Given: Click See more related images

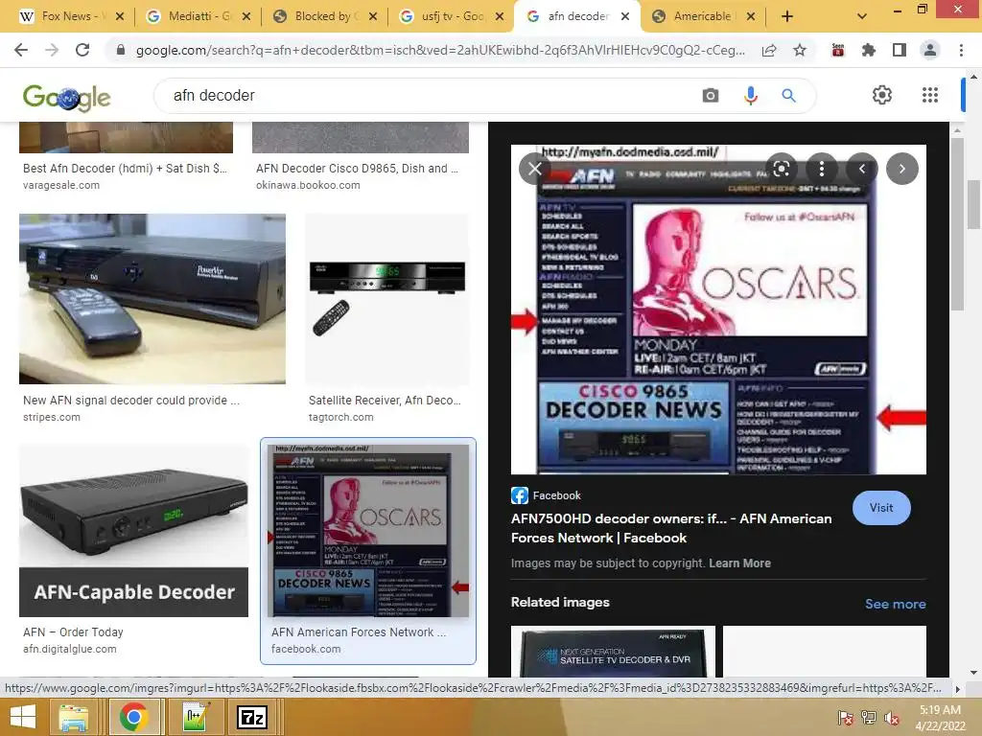Looking at the screenshot, I should [895, 604].
